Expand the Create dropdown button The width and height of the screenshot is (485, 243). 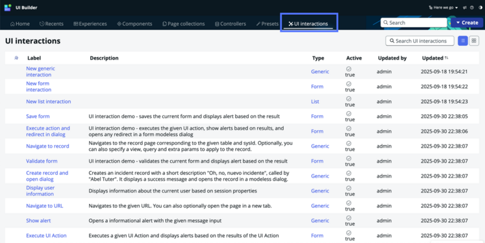pos(467,23)
